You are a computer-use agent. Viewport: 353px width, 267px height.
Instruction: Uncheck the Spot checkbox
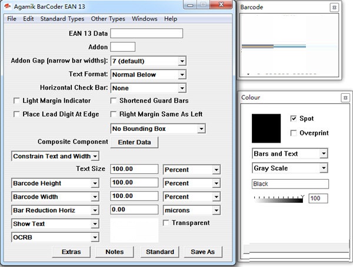(x=294, y=118)
